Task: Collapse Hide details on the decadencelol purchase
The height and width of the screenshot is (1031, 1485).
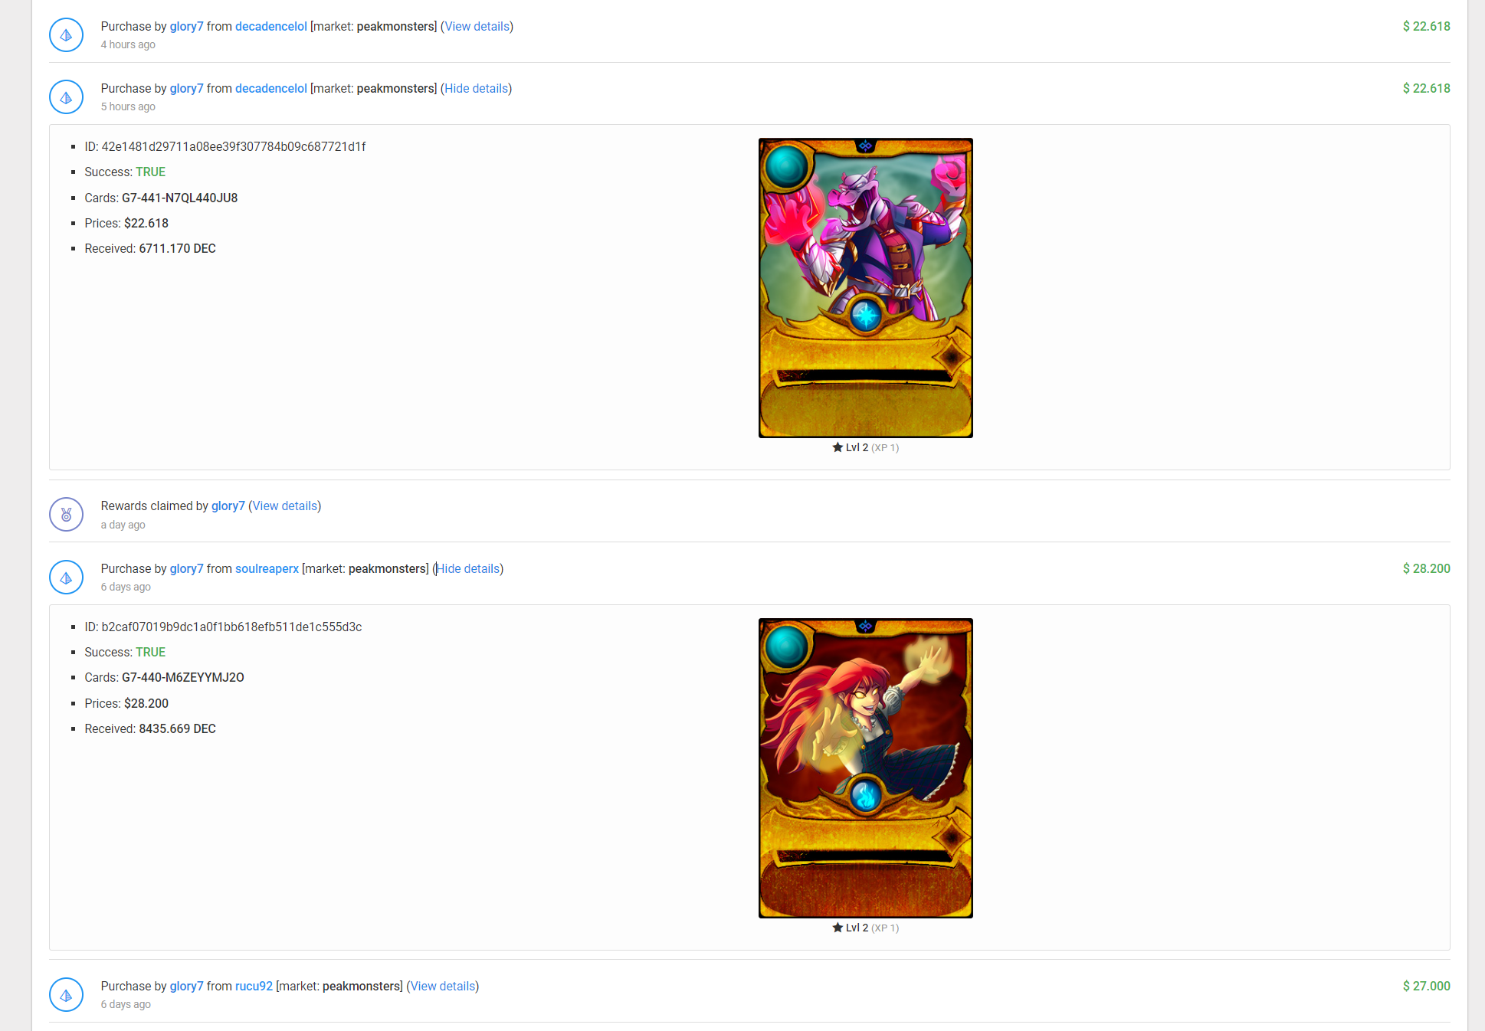Action: 476,88
